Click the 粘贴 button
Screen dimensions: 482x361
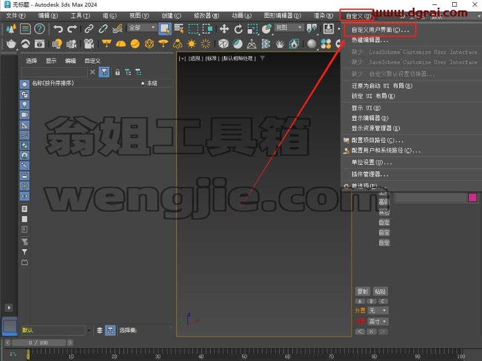[381, 291]
